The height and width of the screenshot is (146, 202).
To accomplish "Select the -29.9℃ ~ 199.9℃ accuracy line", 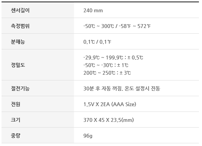I will (x=113, y=57).
